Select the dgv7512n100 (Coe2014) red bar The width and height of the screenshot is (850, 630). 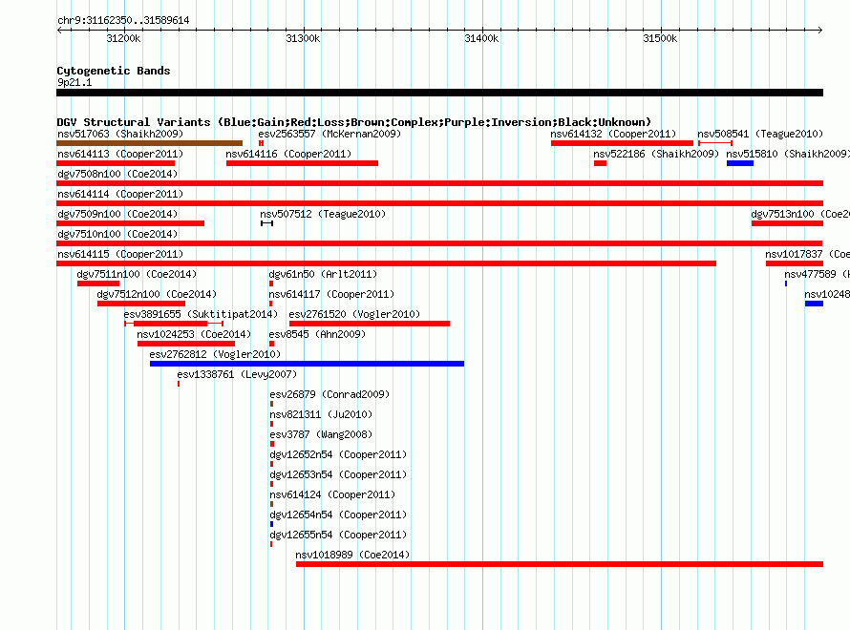(141, 304)
